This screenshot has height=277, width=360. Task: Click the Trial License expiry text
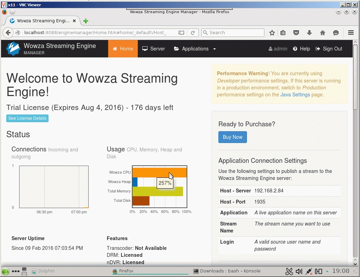coord(90,108)
